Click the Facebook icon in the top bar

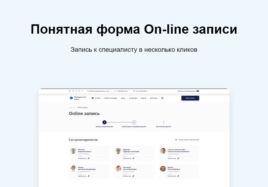coord(76,91)
